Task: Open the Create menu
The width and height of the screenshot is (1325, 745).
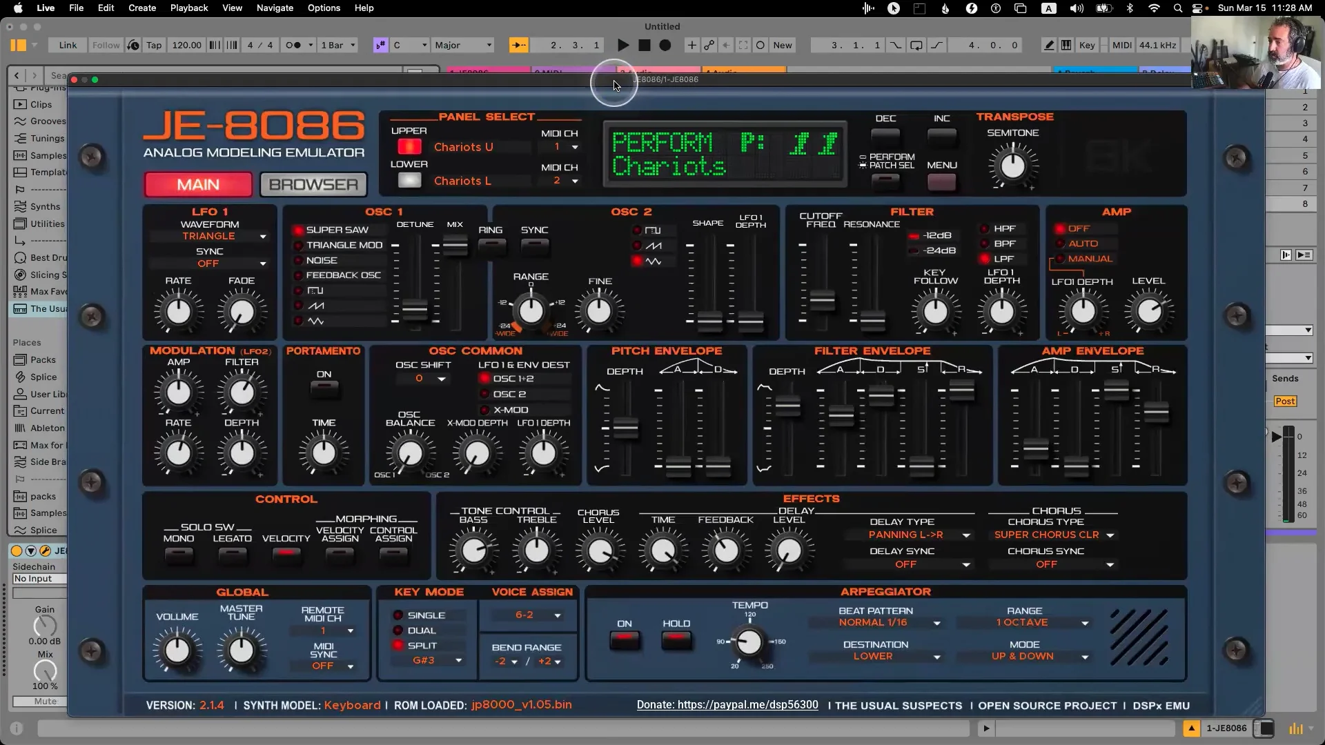Action: coord(142,8)
